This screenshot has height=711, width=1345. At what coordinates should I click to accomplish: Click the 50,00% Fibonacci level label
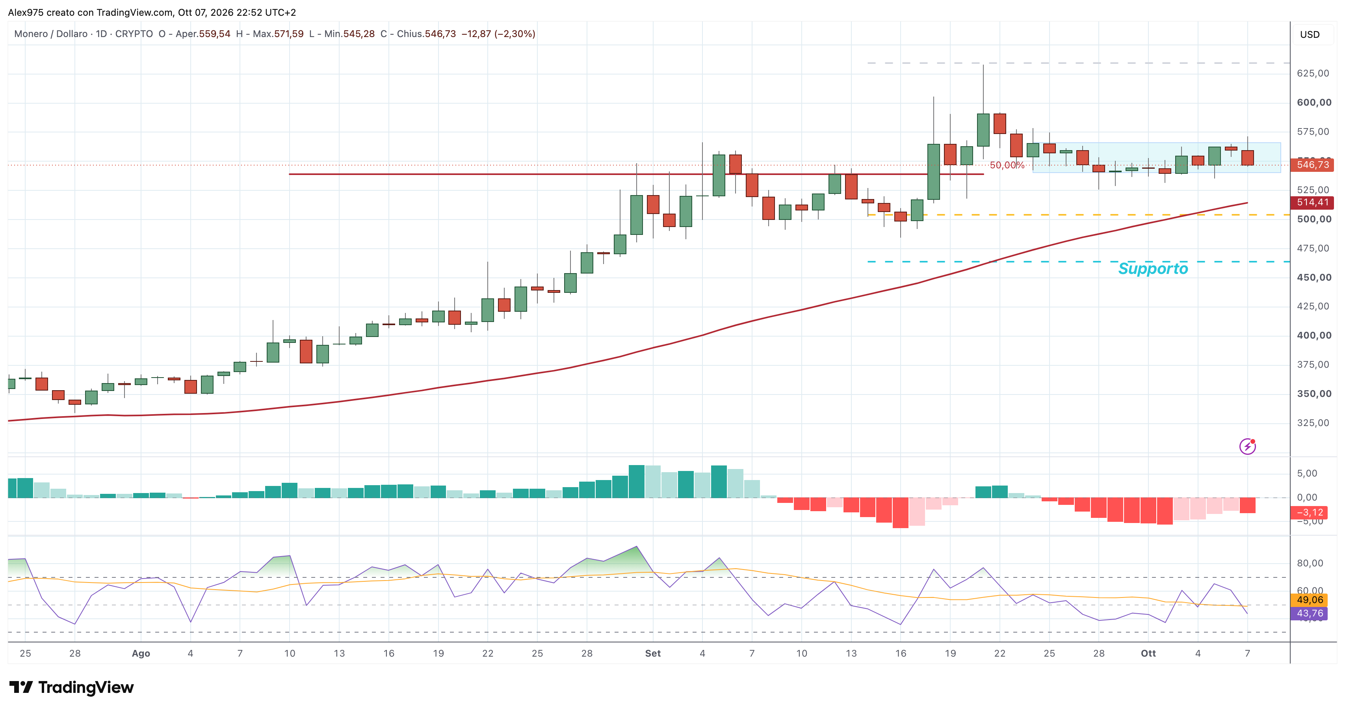pyautogui.click(x=1007, y=165)
